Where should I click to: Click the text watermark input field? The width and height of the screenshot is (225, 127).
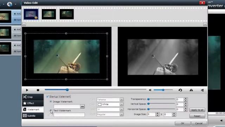coord(69,115)
